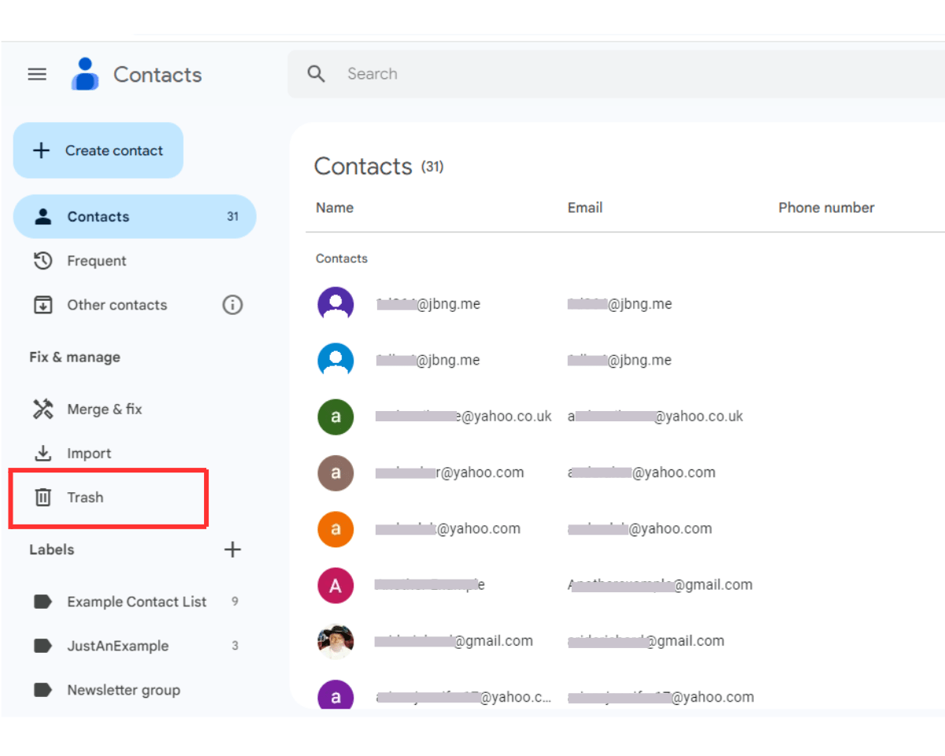The image size is (945, 756).
Task: Open the hamburger main menu
Action: [x=37, y=75]
